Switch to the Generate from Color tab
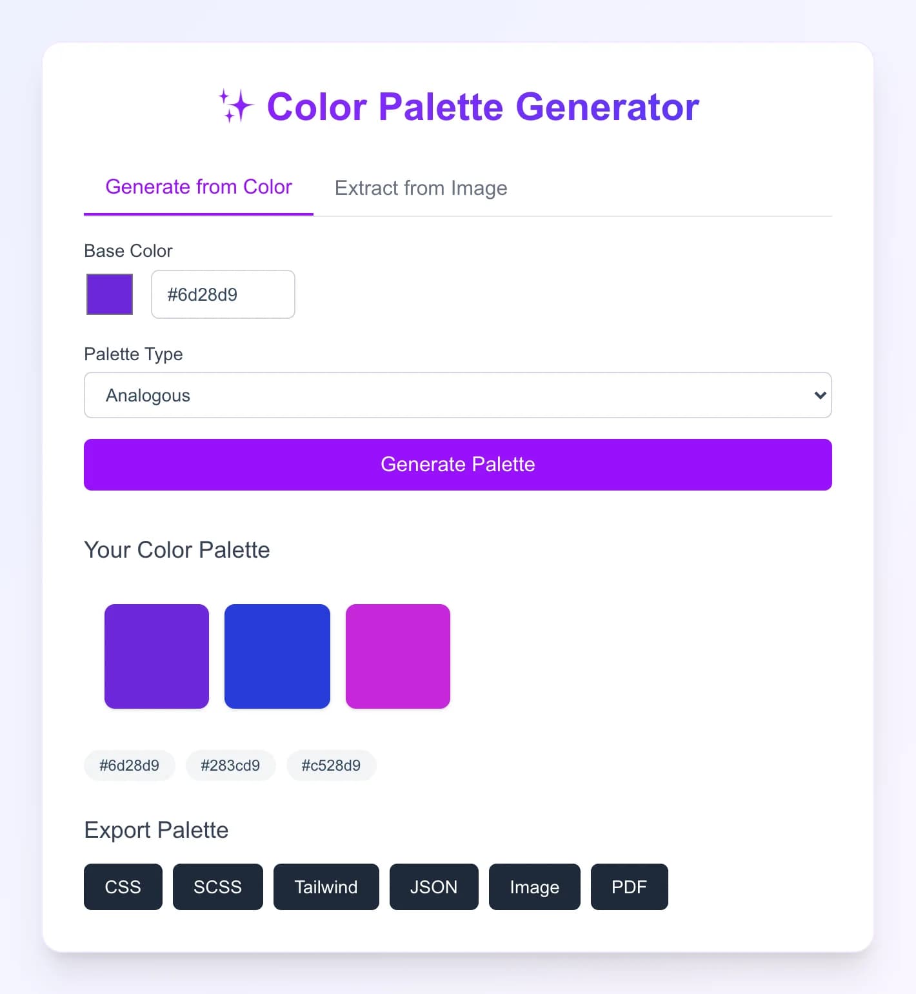Viewport: 916px width, 994px height. pyautogui.click(x=199, y=187)
